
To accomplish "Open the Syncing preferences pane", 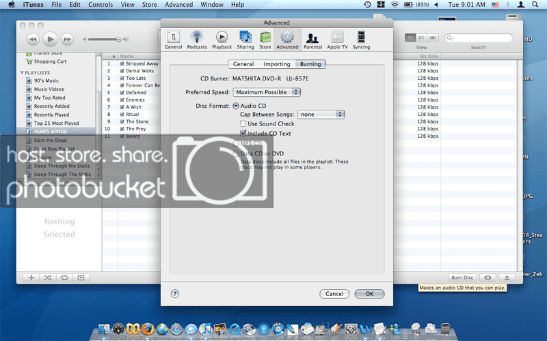I will click(x=361, y=40).
